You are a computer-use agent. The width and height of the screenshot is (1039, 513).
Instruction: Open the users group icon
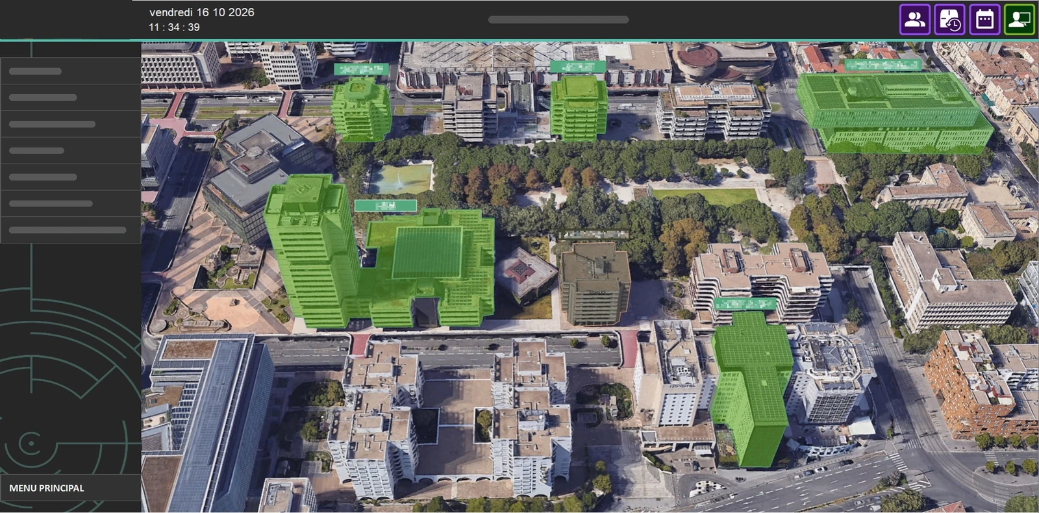915,19
